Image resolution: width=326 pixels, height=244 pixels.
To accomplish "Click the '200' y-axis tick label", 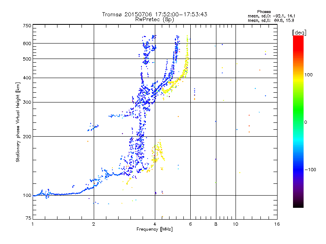I will tap(27, 137).
